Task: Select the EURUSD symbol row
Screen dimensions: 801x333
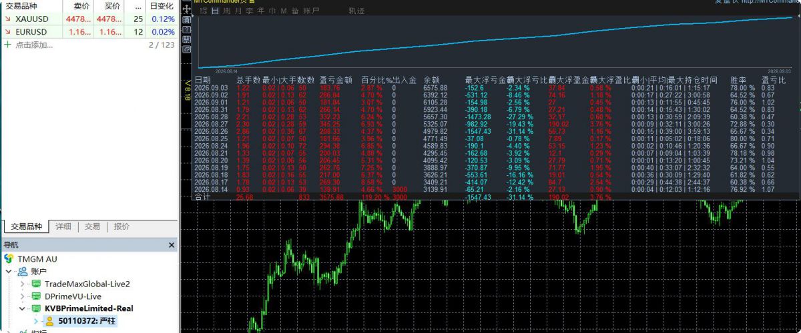Action: [89, 32]
